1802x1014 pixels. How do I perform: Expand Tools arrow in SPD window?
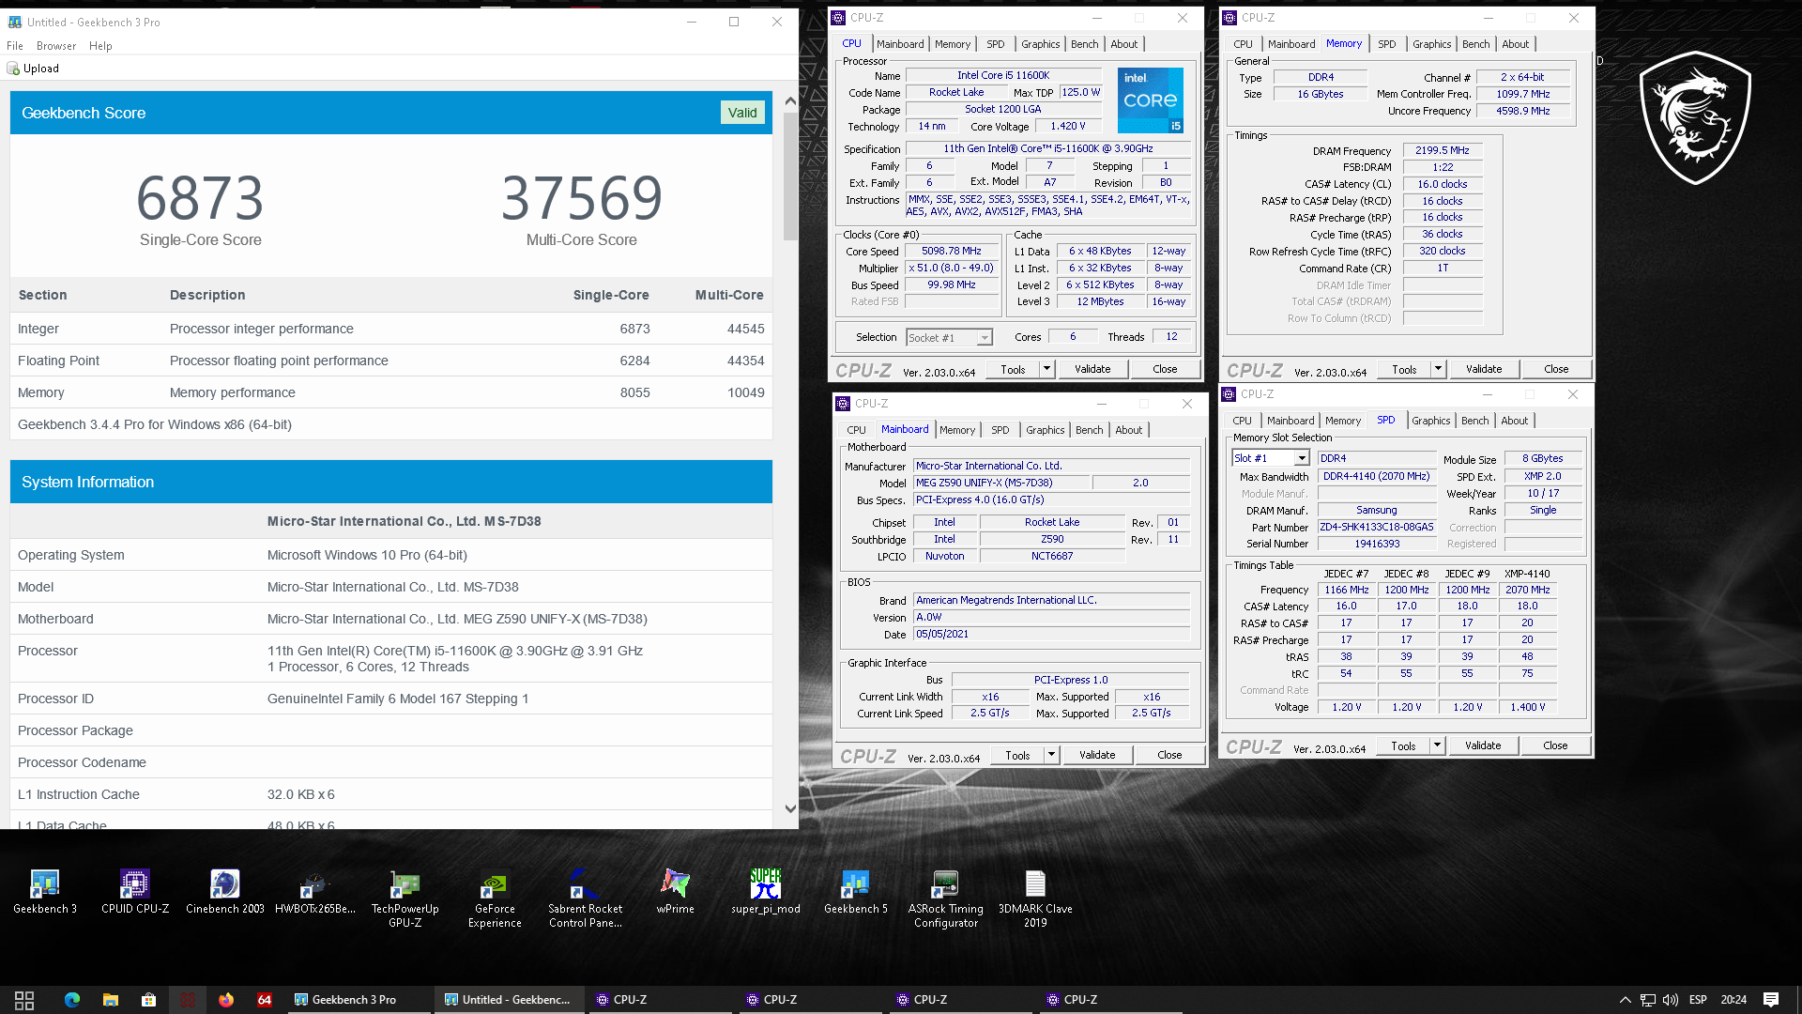(x=1437, y=745)
